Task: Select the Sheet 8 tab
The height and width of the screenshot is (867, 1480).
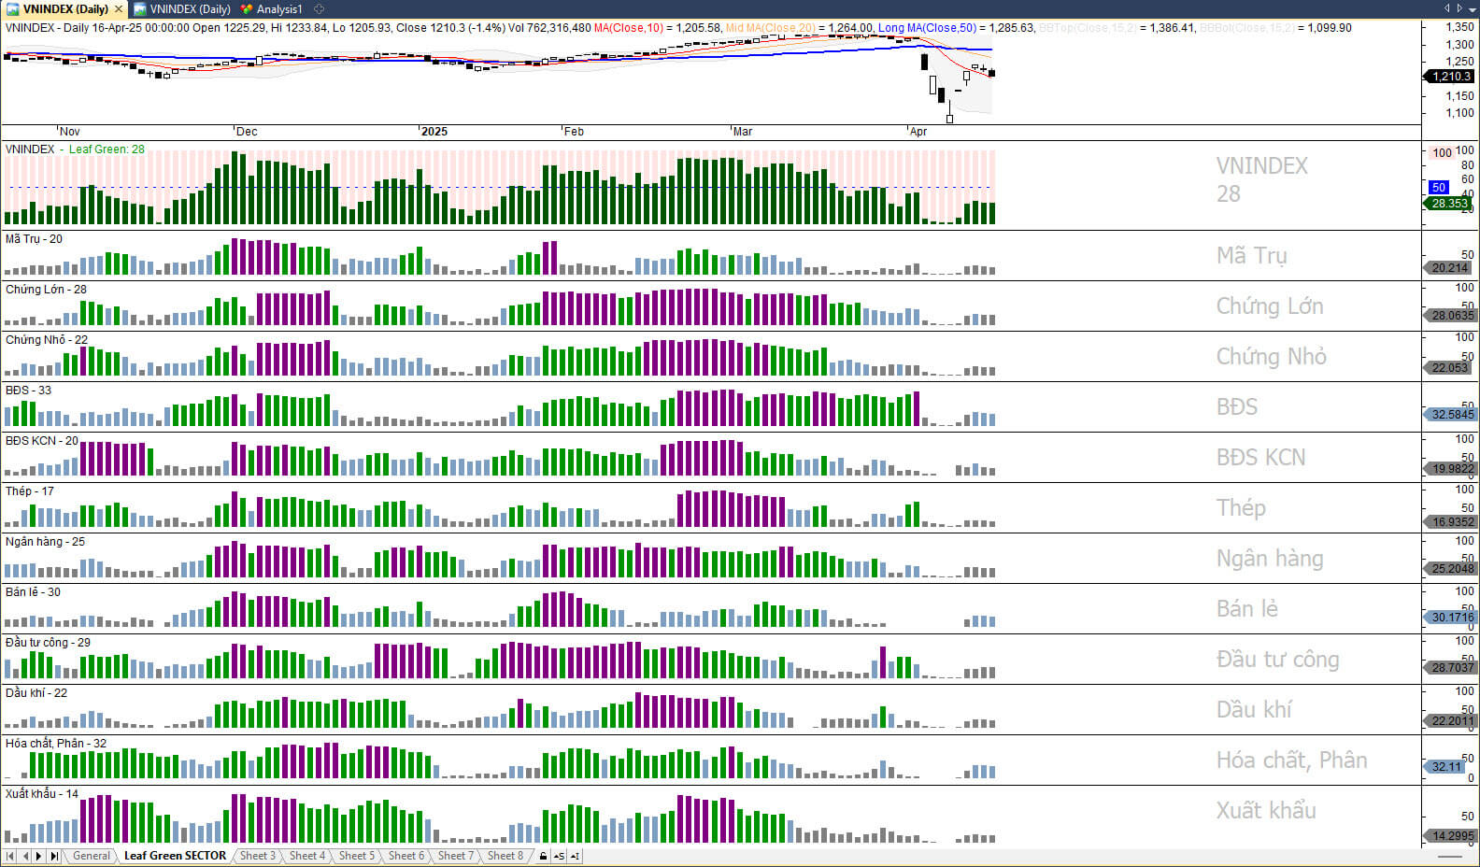Action: click(505, 856)
